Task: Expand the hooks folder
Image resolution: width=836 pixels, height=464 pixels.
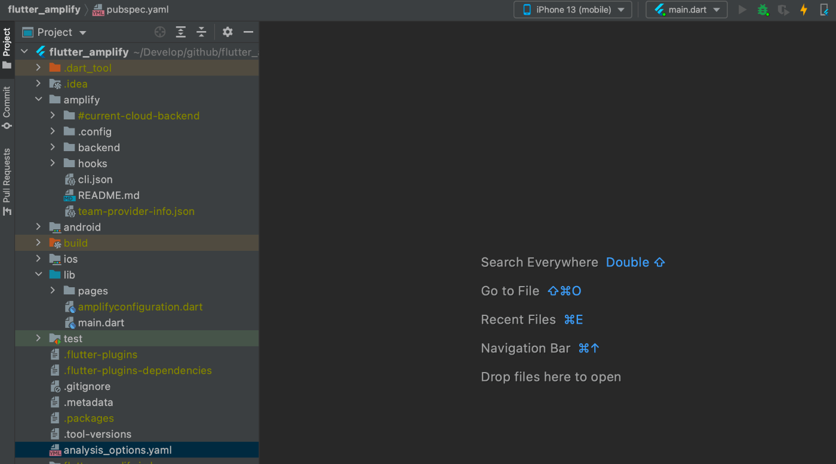Action: 53,164
